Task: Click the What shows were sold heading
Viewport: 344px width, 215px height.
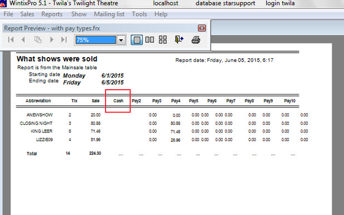Action: (57, 59)
